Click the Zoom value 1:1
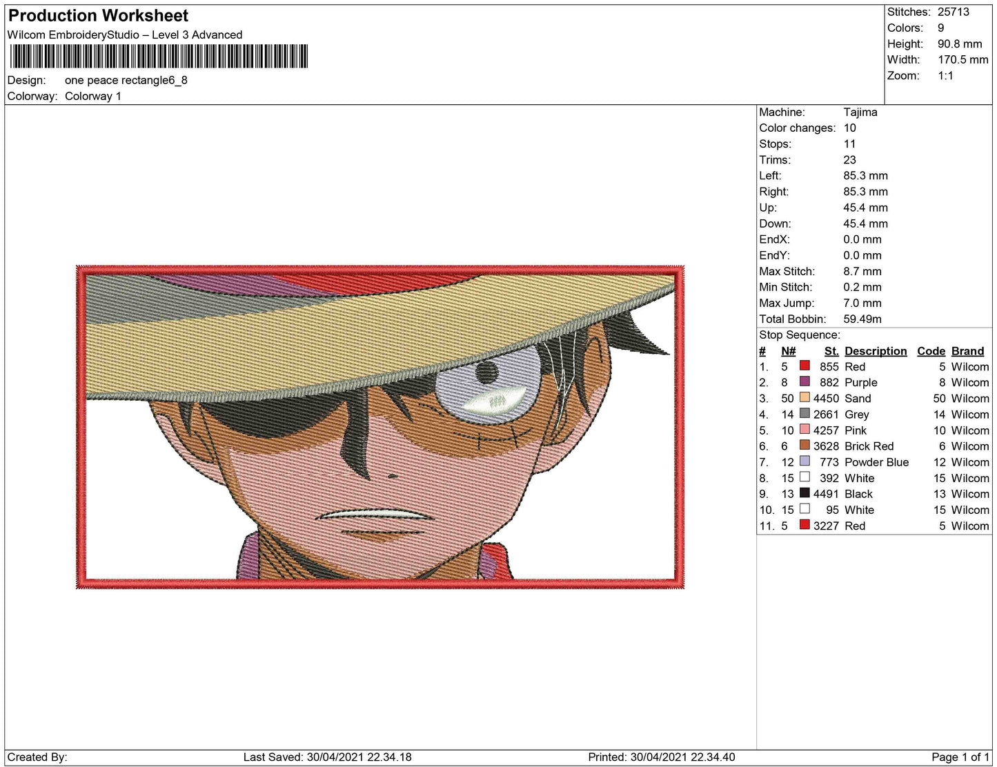The image size is (997, 767). (x=946, y=75)
